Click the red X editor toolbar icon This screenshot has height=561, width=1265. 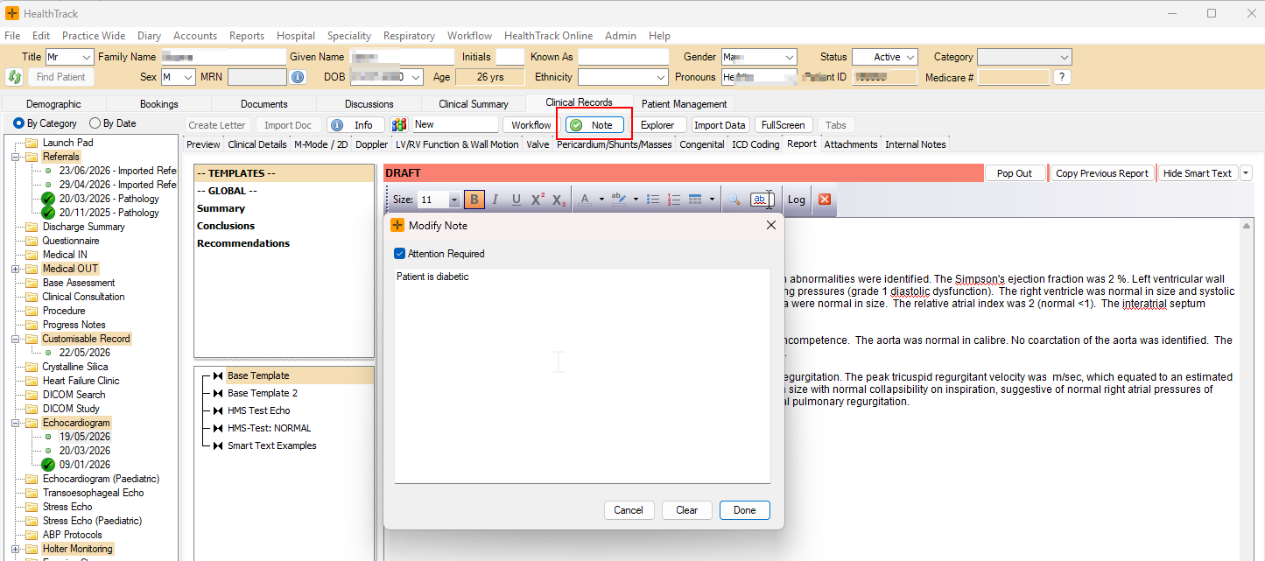[824, 200]
